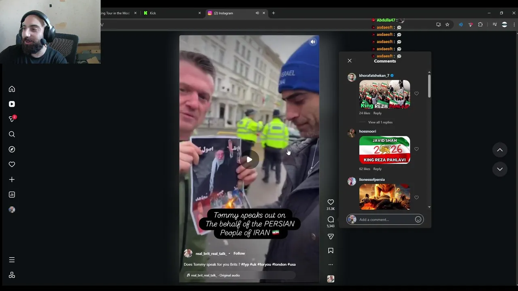Expand View all 1 replies

pos(380,122)
